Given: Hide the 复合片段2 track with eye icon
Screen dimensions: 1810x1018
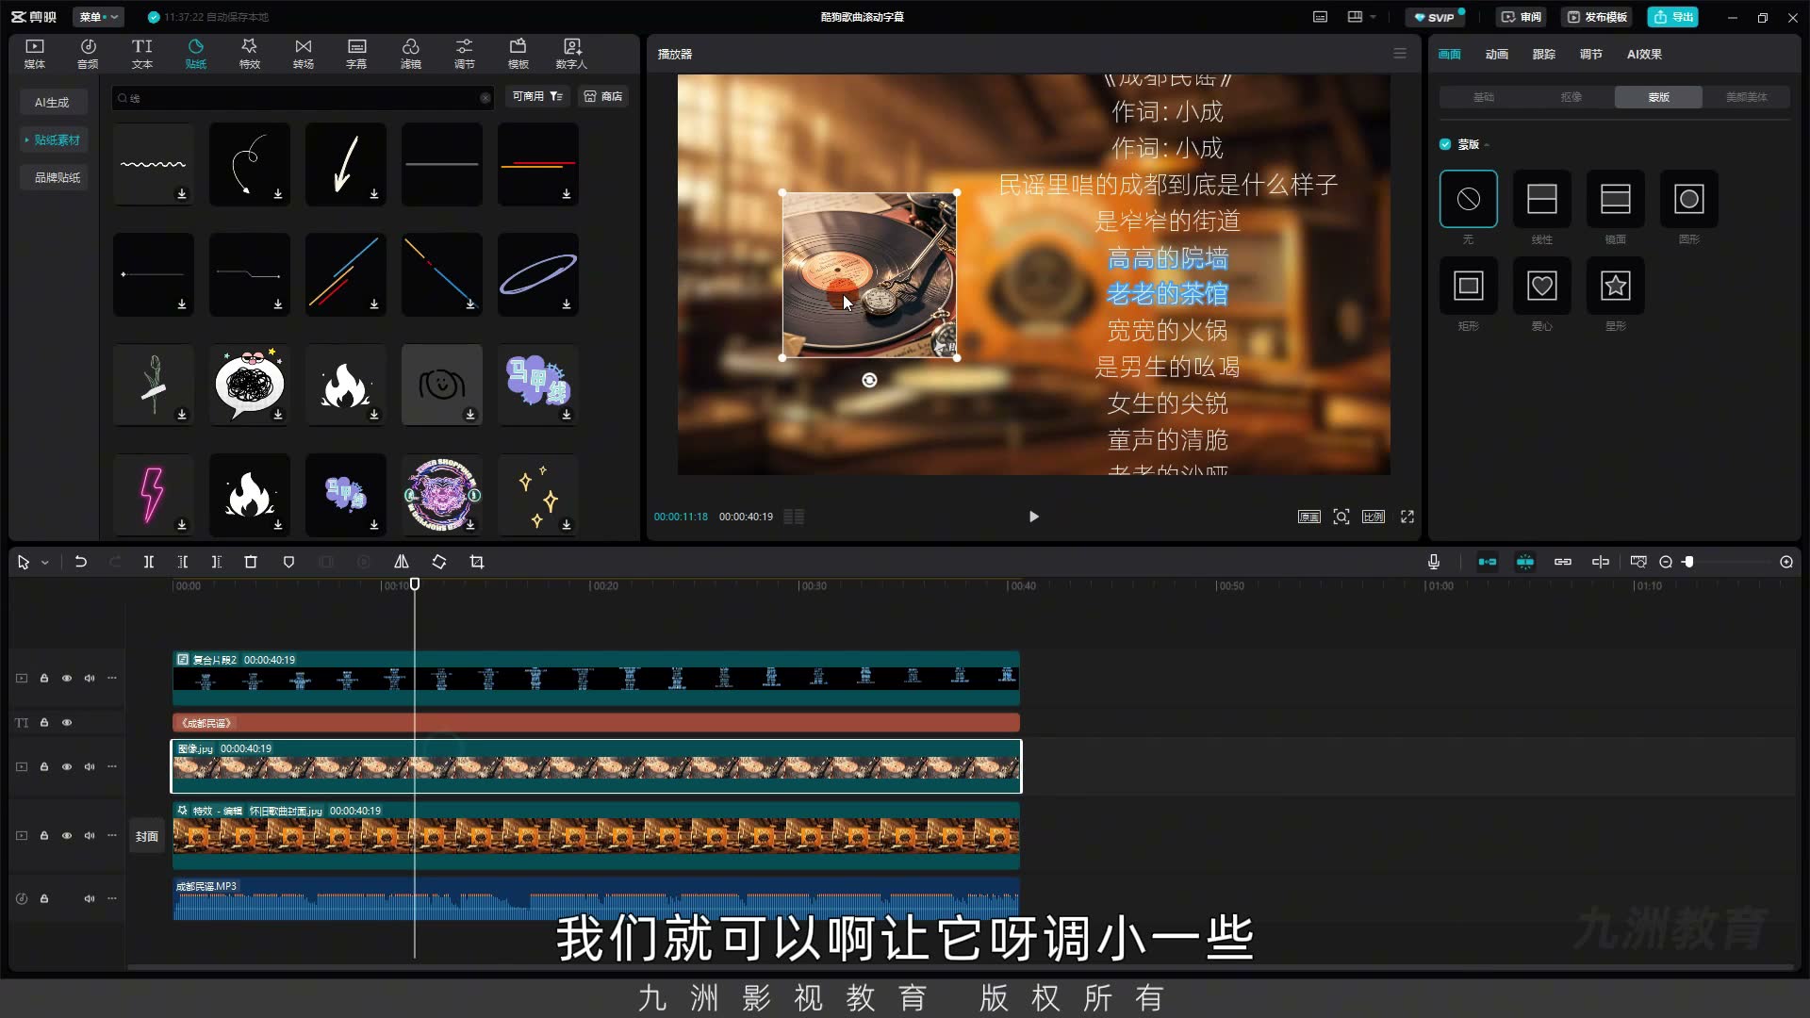Looking at the screenshot, I should pyautogui.click(x=67, y=678).
